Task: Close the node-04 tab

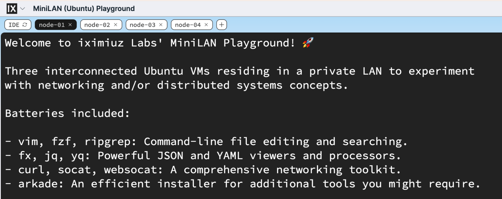Action: (x=206, y=25)
